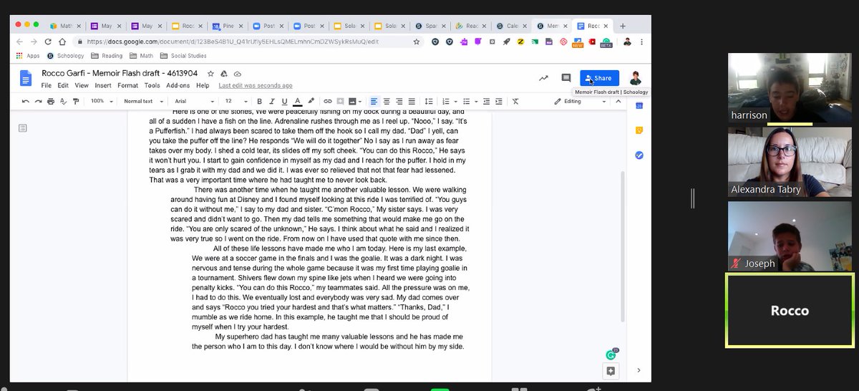Open the View menu

click(x=82, y=85)
